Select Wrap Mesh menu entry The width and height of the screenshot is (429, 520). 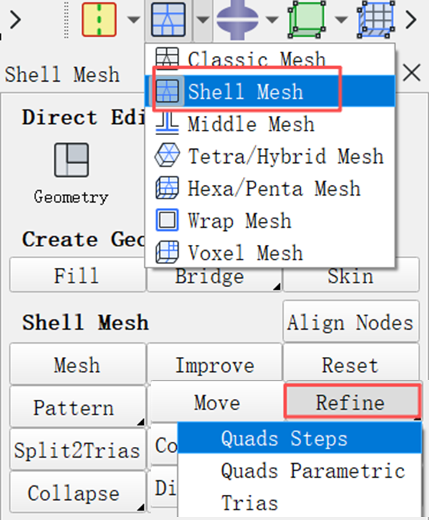[x=270, y=221]
